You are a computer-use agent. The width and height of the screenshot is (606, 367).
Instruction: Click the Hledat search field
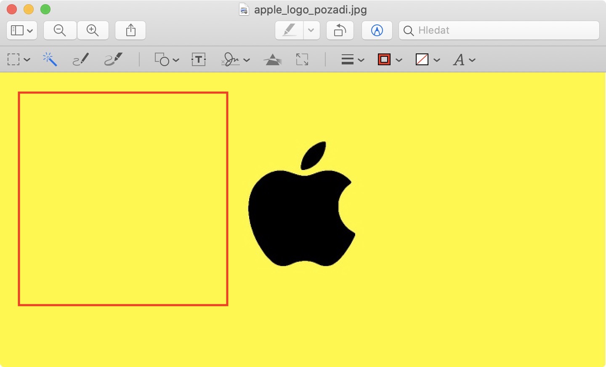[x=499, y=30]
